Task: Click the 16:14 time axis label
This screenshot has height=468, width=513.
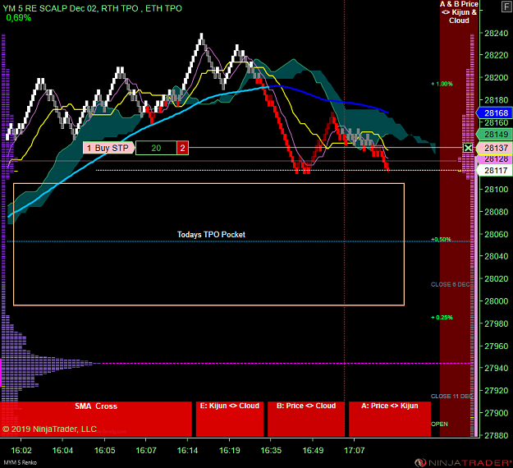Action: (187, 451)
